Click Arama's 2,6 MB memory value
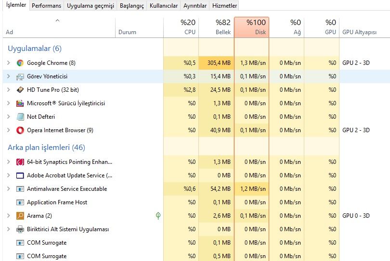Viewport: 390px width, 261px height. pos(222,215)
